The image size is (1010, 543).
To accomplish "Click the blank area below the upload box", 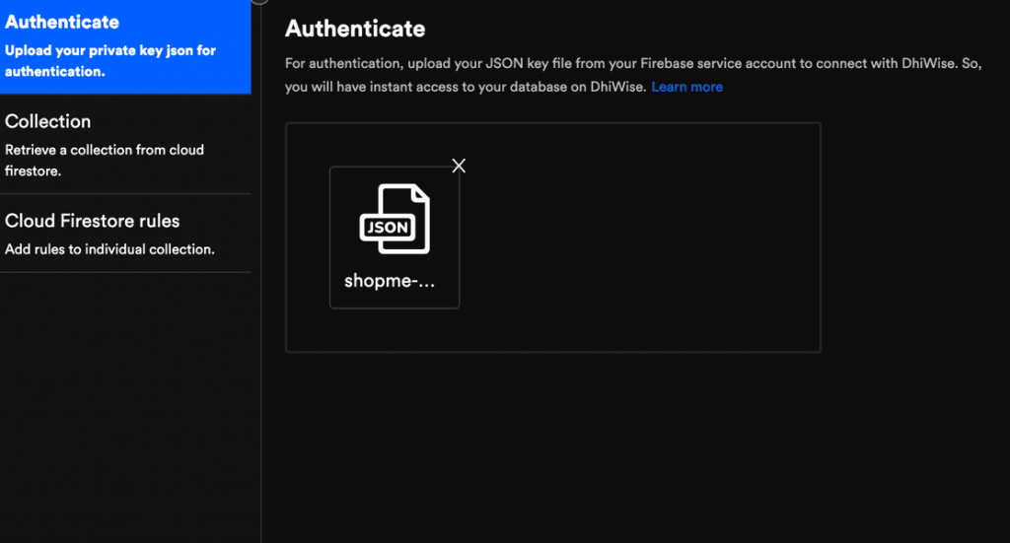I will pyautogui.click(x=552, y=443).
